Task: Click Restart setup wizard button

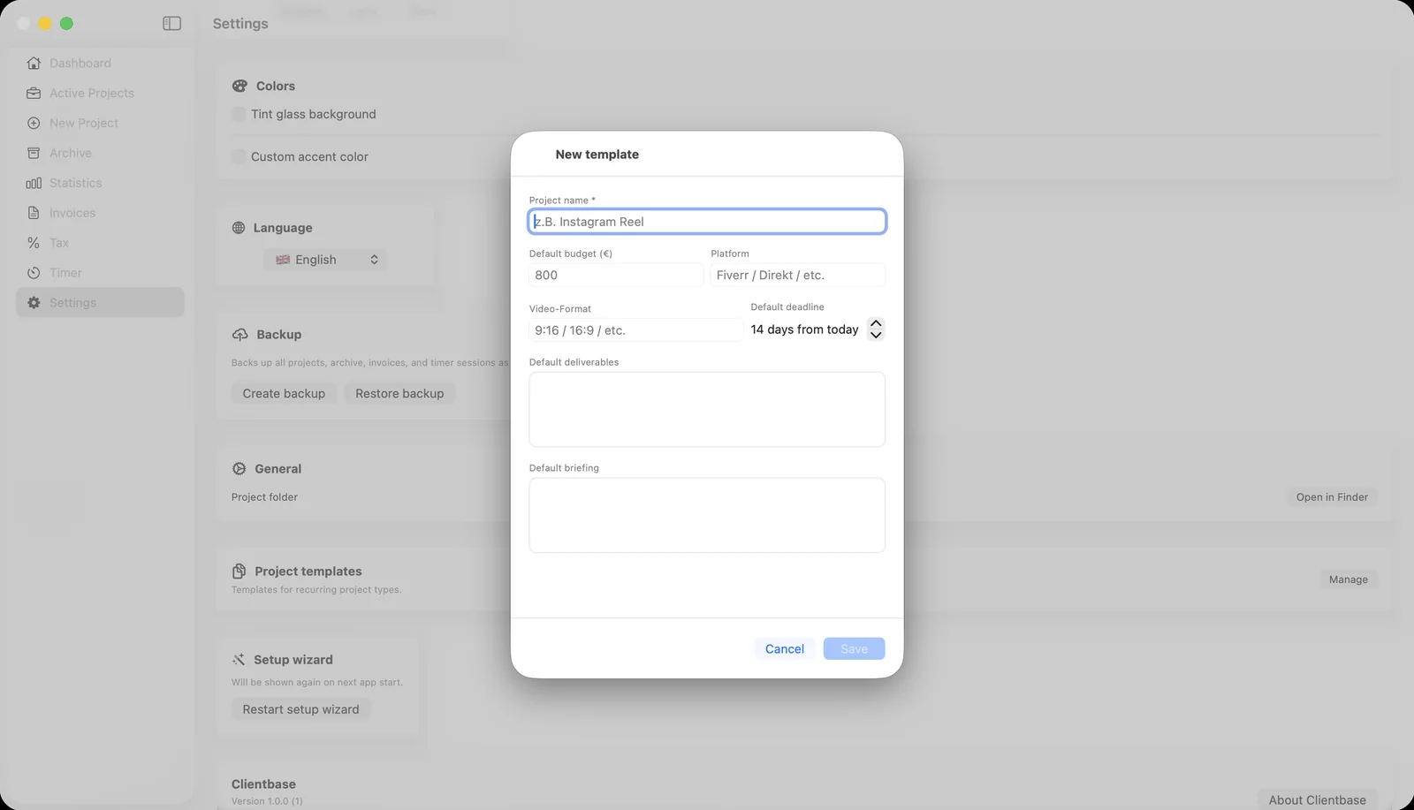Action: pos(301,709)
